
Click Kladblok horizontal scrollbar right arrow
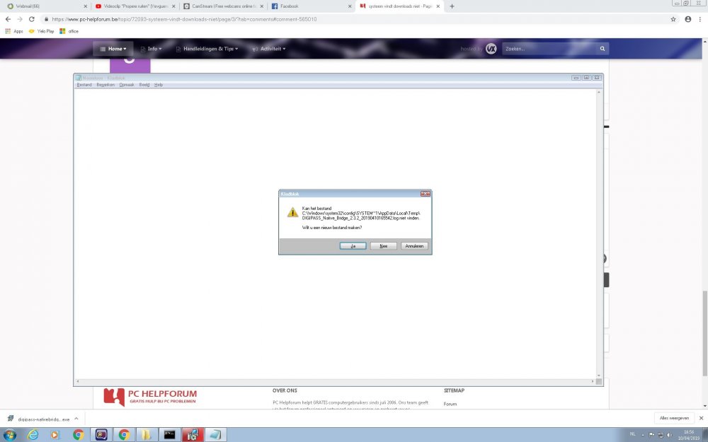coord(593,382)
